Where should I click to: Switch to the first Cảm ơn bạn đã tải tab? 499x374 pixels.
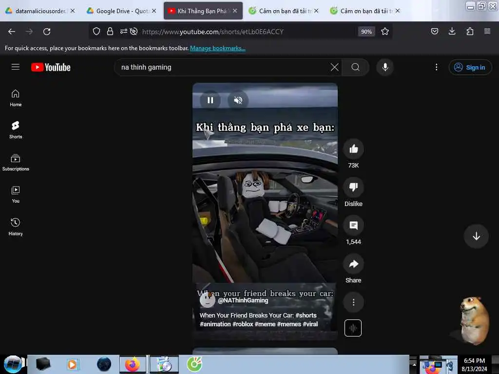(x=284, y=11)
